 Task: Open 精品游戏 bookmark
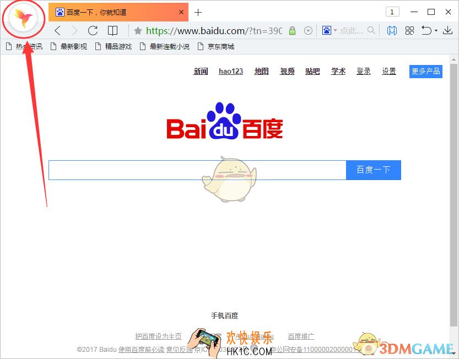coord(114,46)
